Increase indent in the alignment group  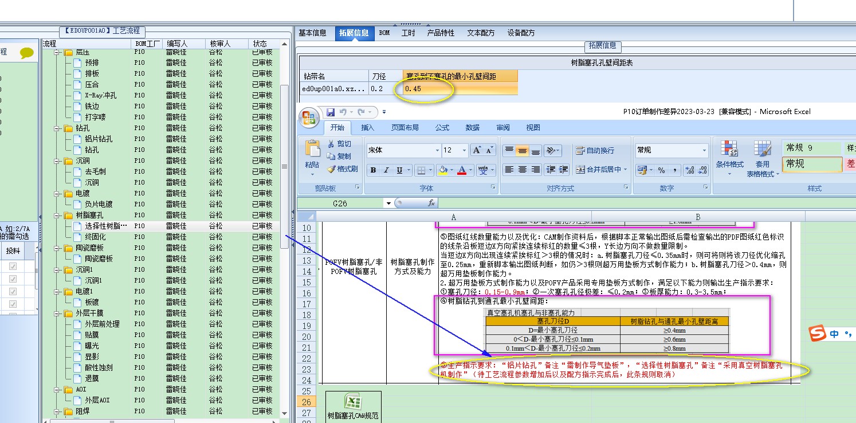[x=564, y=170]
